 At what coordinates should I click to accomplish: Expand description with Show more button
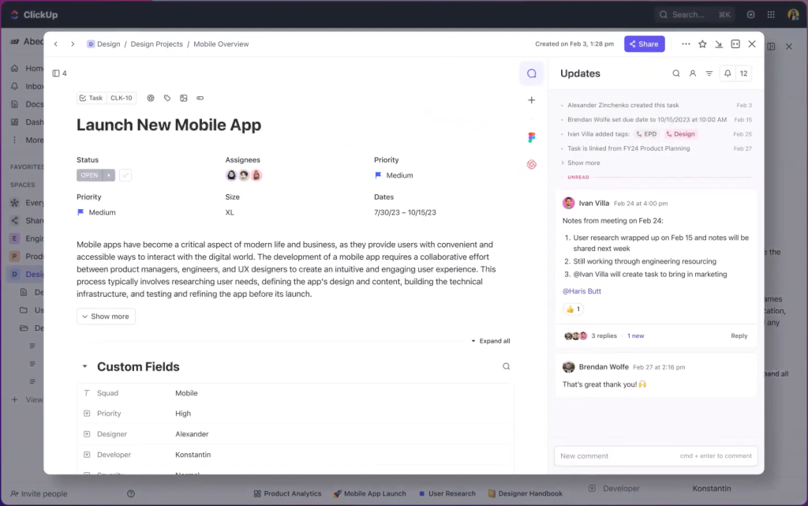tap(106, 317)
